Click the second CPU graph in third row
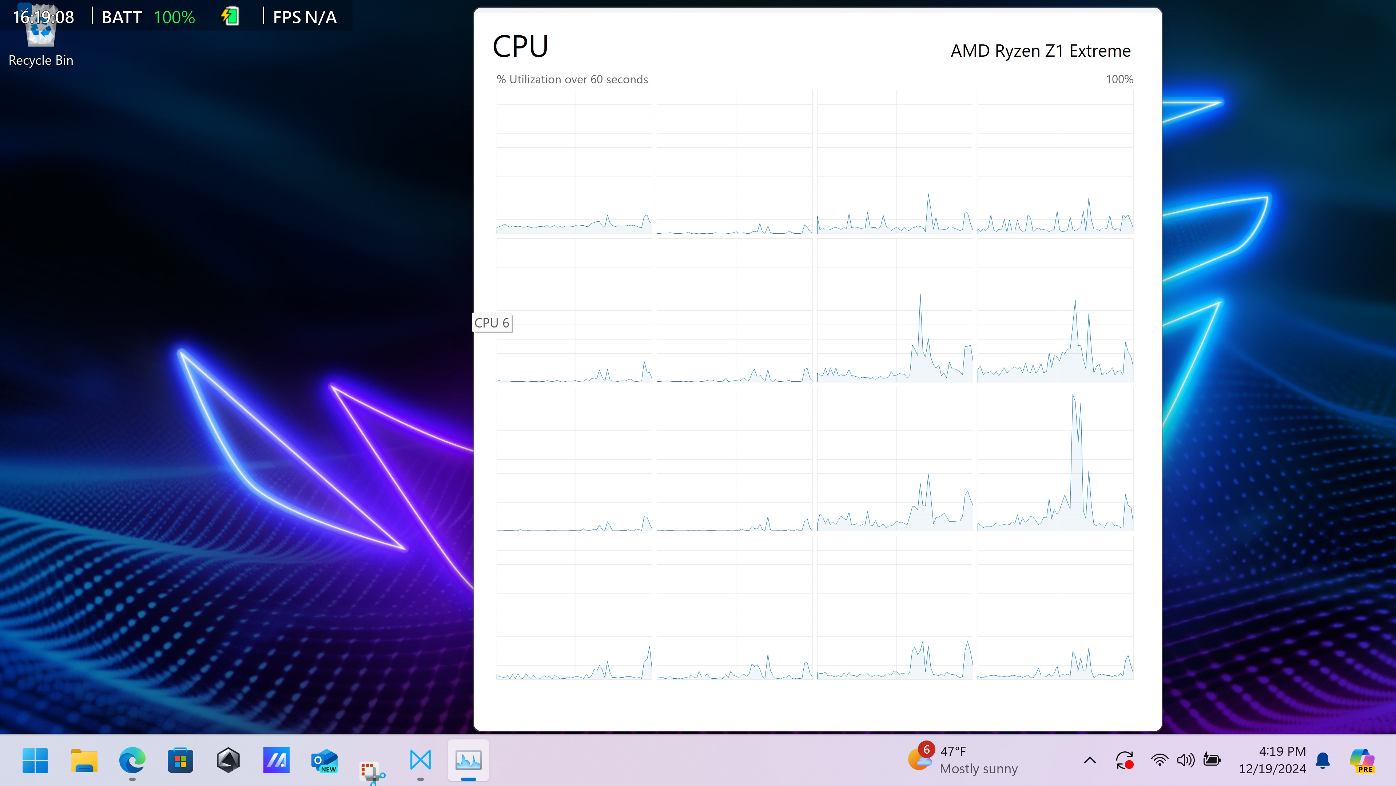This screenshot has width=1396, height=786. tap(734, 459)
